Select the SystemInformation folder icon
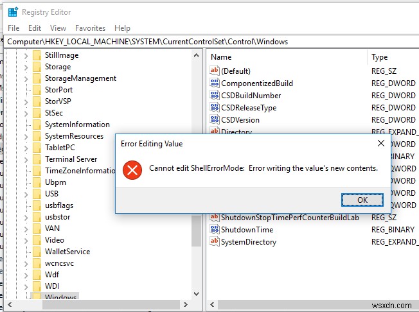The height and width of the screenshot is (312, 419). 37,125
